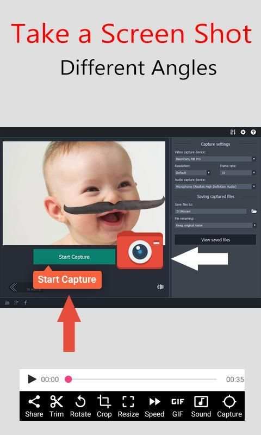Select the Capture crosshair tool
261x435 pixels.
229,406
